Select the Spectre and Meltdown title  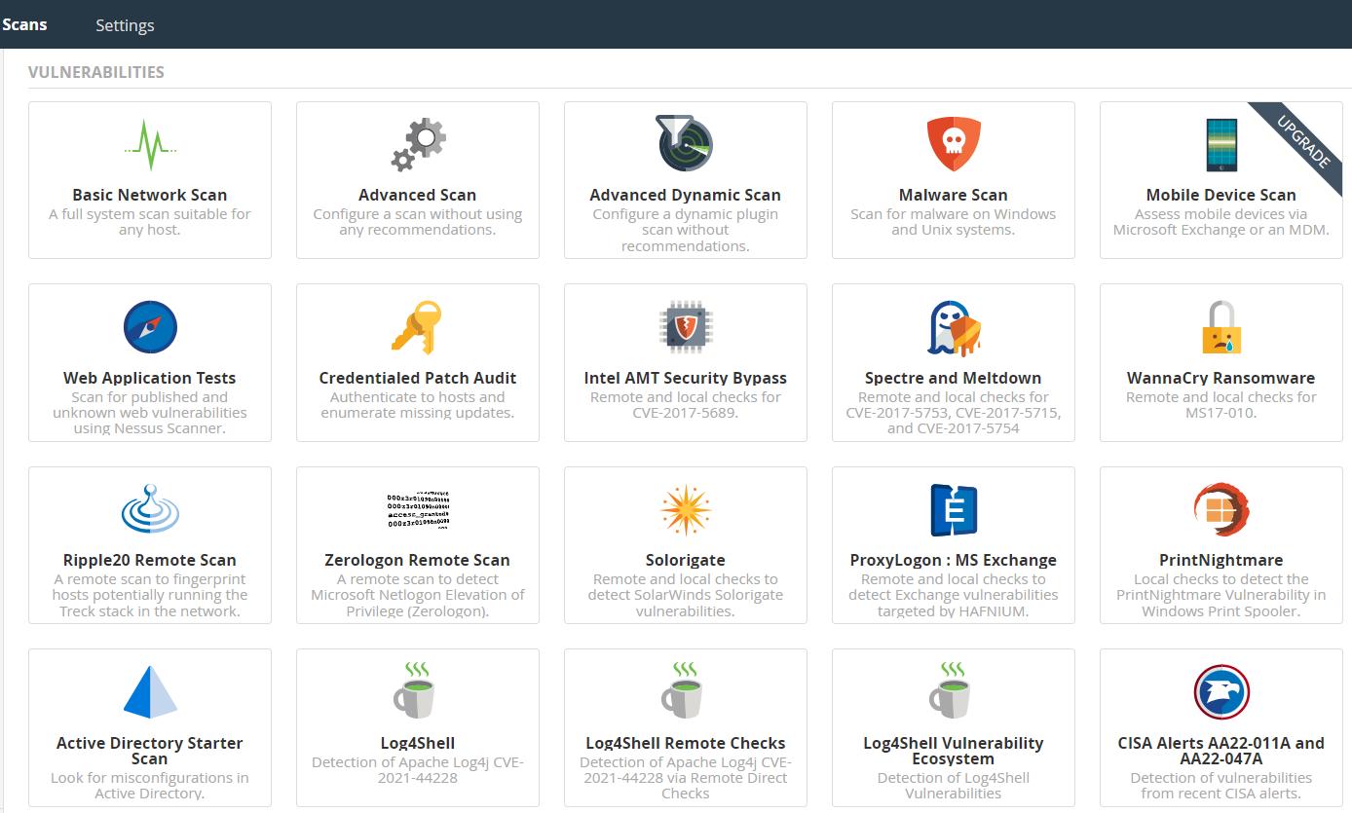pos(954,378)
